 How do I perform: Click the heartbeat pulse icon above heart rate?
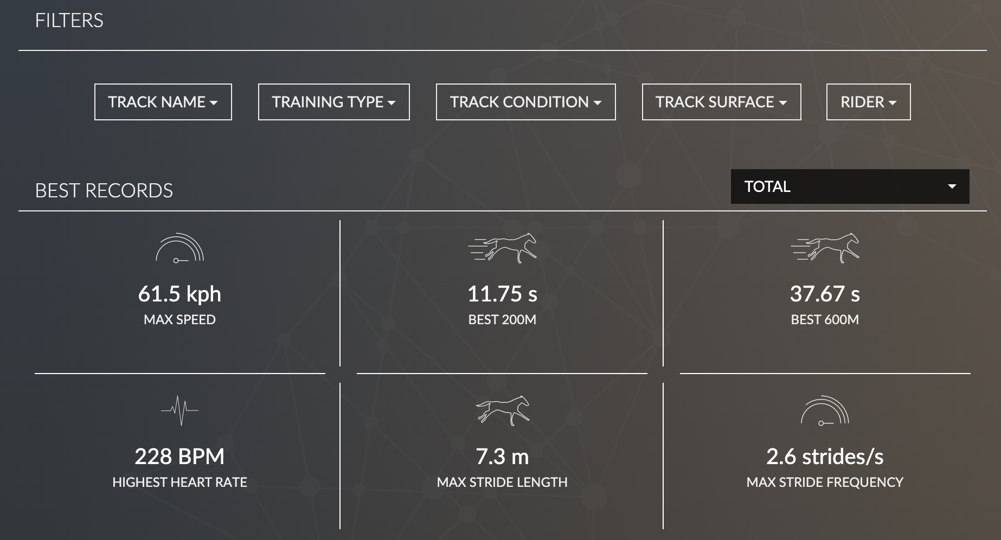(x=179, y=410)
